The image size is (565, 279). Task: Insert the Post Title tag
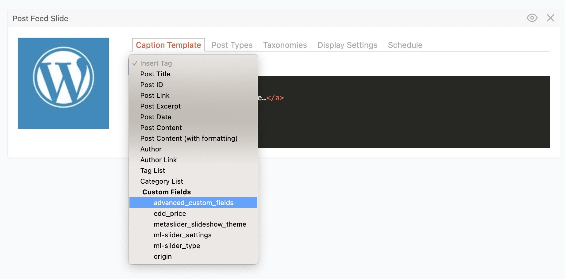click(155, 74)
